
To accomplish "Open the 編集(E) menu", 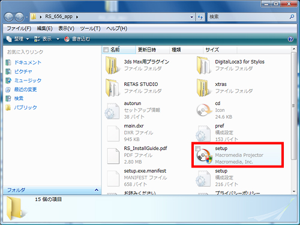I will (x=45, y=28).
